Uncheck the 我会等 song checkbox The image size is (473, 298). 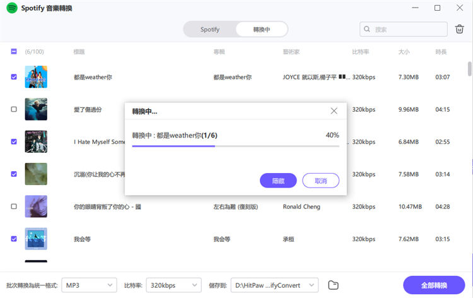point(14,239)
